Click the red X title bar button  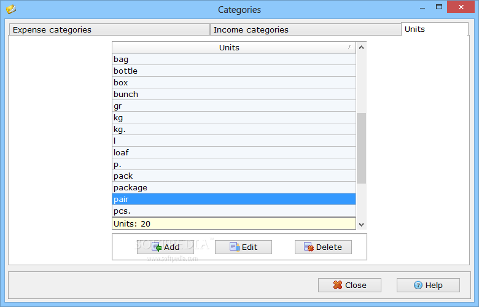coord(461,7)
